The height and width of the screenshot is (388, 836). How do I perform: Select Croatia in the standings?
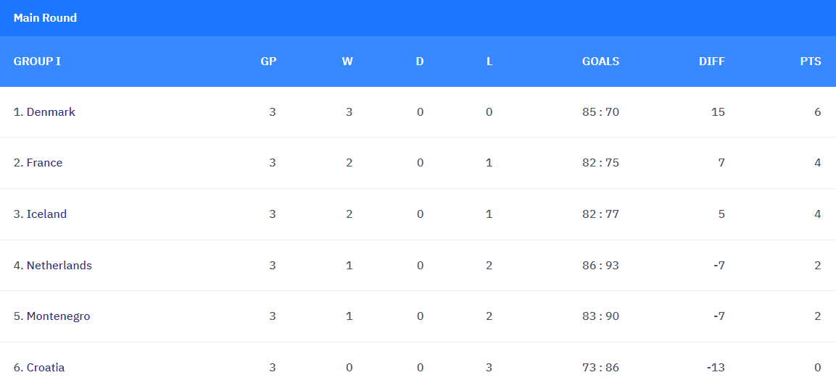45,368
